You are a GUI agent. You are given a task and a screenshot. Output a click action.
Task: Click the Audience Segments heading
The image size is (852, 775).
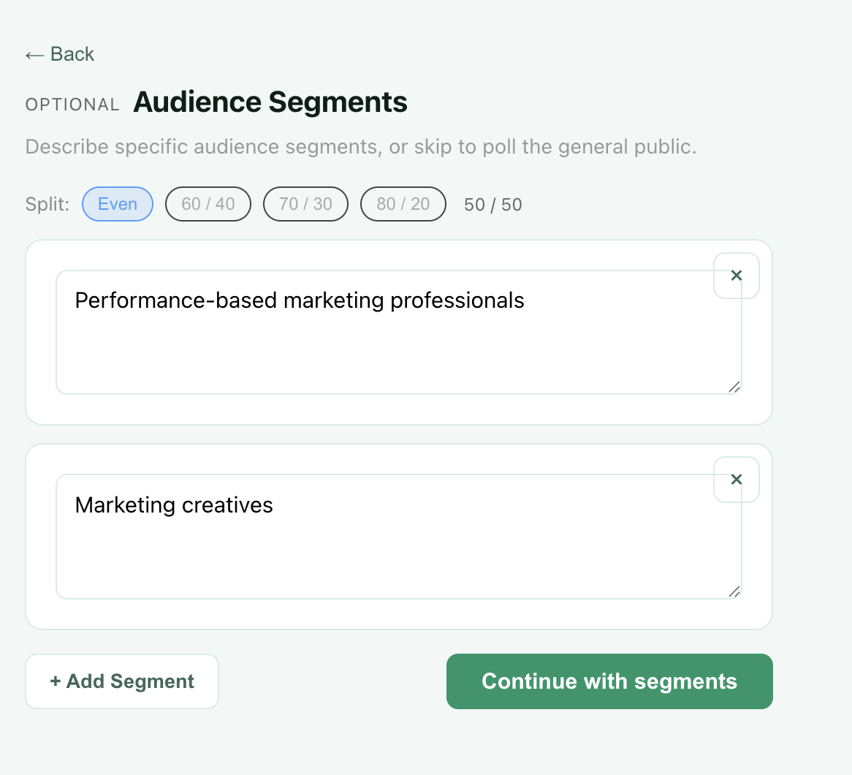270,102
